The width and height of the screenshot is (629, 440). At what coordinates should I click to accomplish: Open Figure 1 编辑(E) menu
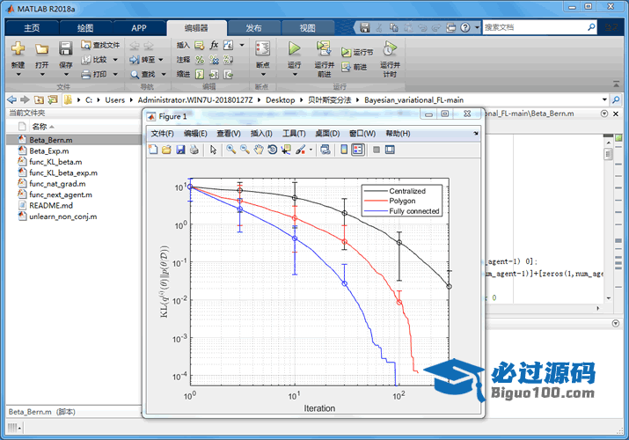pos(195,134)
